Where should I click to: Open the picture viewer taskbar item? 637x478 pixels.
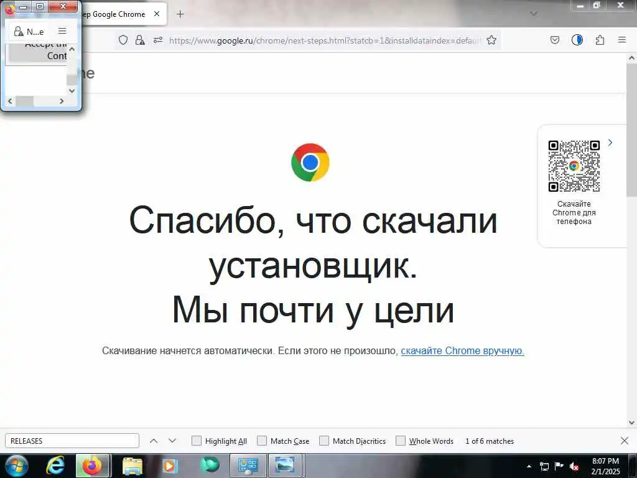[285, 466]
